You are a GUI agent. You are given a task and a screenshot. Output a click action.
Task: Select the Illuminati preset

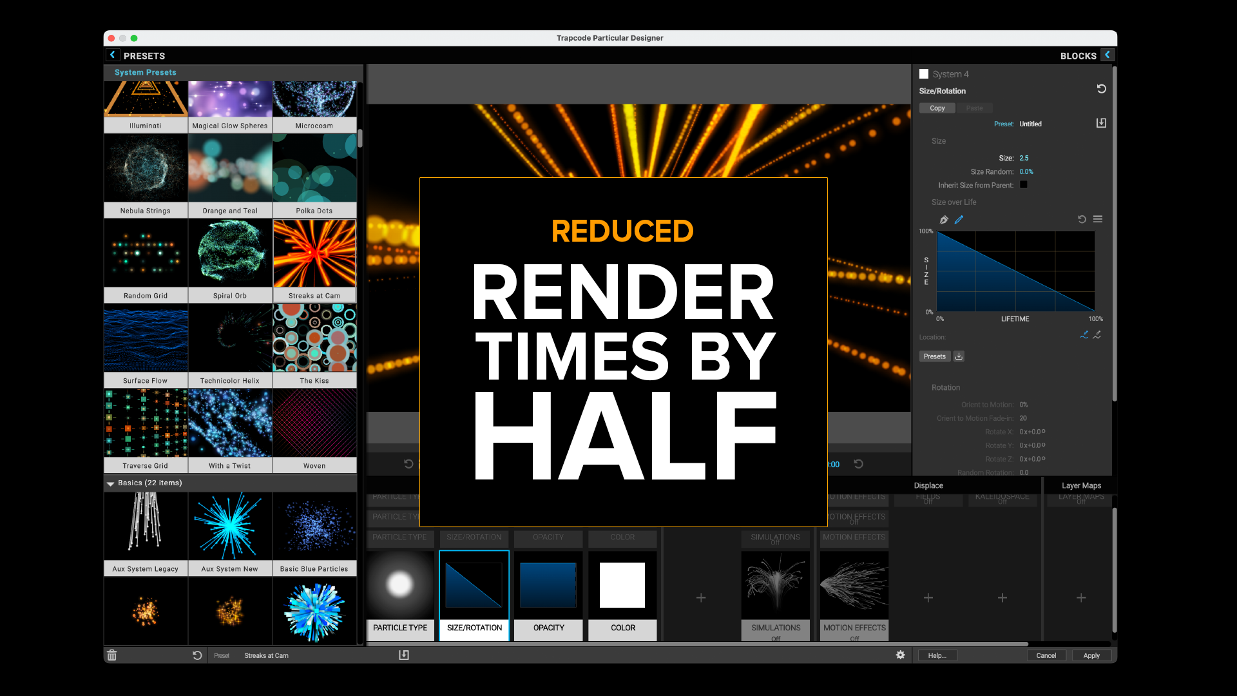coord(146,107)
